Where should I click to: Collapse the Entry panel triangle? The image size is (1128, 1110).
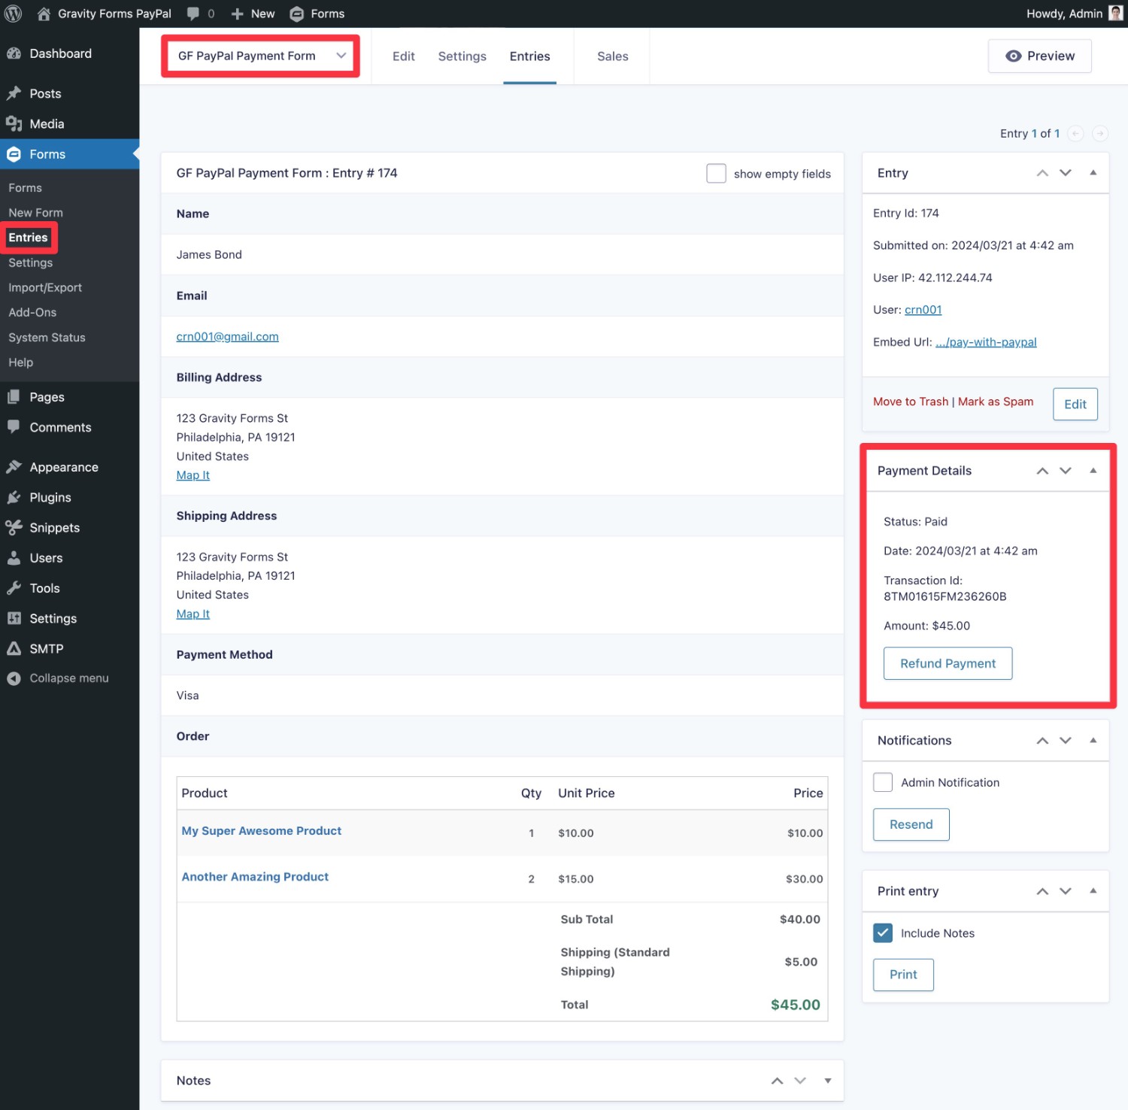point(1093,172)
